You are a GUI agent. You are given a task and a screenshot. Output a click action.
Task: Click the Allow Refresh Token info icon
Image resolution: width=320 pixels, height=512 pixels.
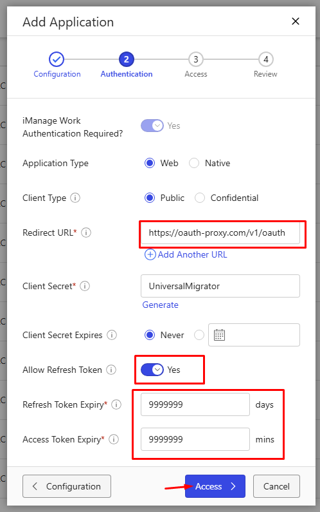(x=111, y=370)
